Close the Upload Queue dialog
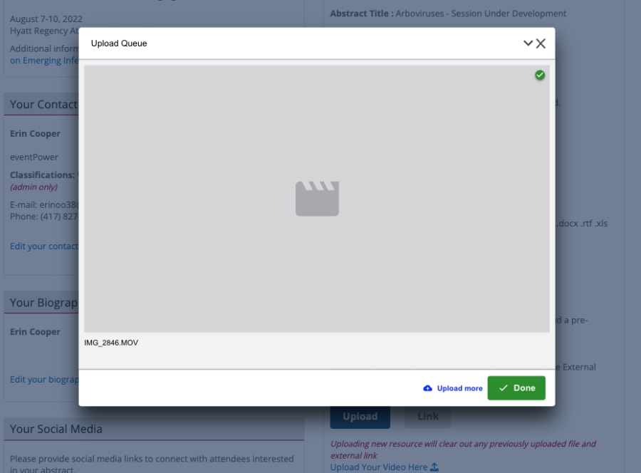Image resolution: width=641 pixels, height=473 pixels. 541,43
